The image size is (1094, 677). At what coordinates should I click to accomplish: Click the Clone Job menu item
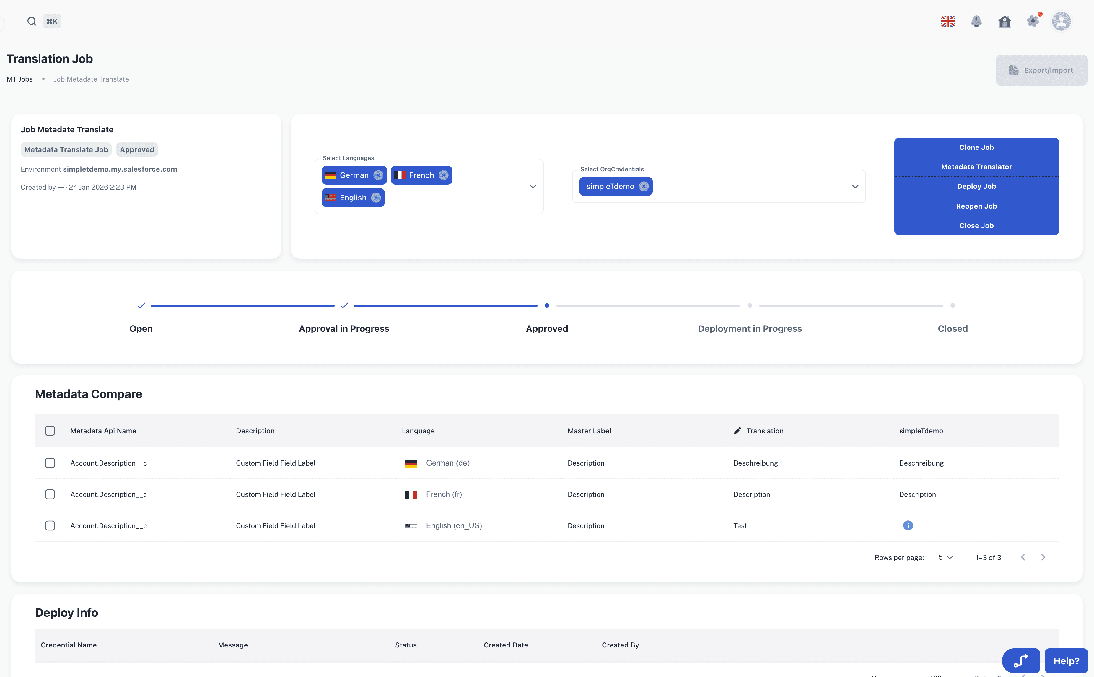pos(976,147)
